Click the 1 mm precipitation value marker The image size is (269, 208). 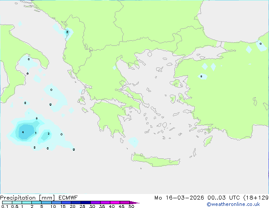coord(35,133)
